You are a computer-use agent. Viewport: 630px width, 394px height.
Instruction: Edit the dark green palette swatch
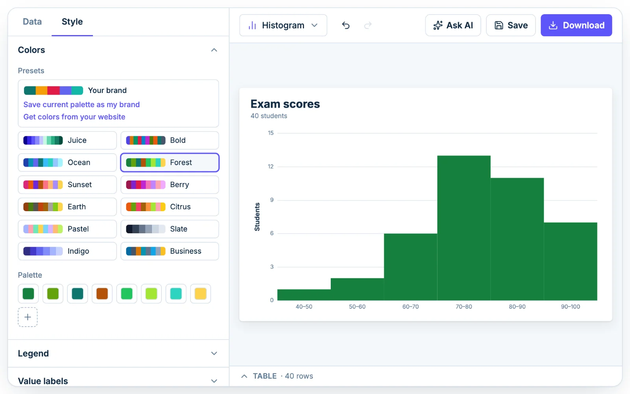click(28, 294)
